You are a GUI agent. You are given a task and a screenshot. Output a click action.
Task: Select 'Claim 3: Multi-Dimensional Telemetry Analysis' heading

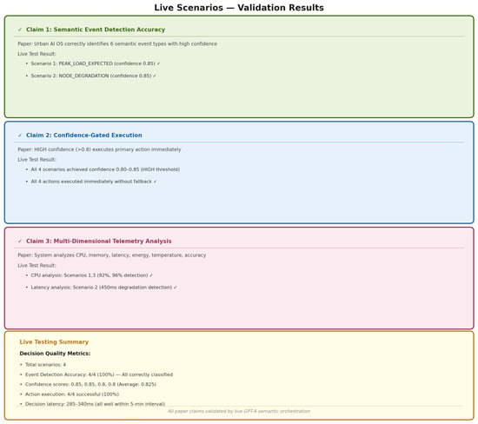pos(99,242)
